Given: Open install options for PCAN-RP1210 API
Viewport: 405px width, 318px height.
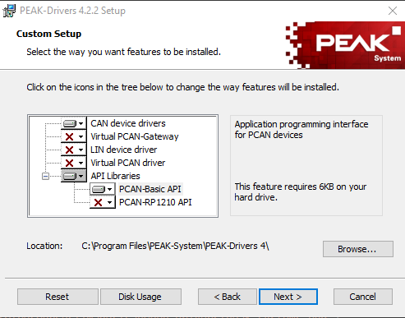Looking at the screenshot, I should tap(103, 202).
